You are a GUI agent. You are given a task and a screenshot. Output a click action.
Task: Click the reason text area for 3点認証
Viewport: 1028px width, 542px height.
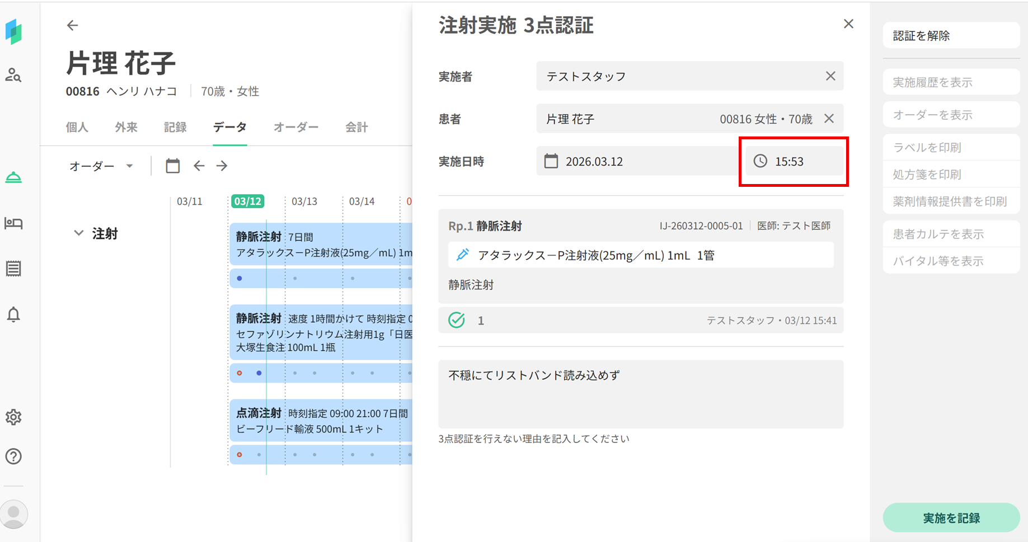click(x=640, y=394)
